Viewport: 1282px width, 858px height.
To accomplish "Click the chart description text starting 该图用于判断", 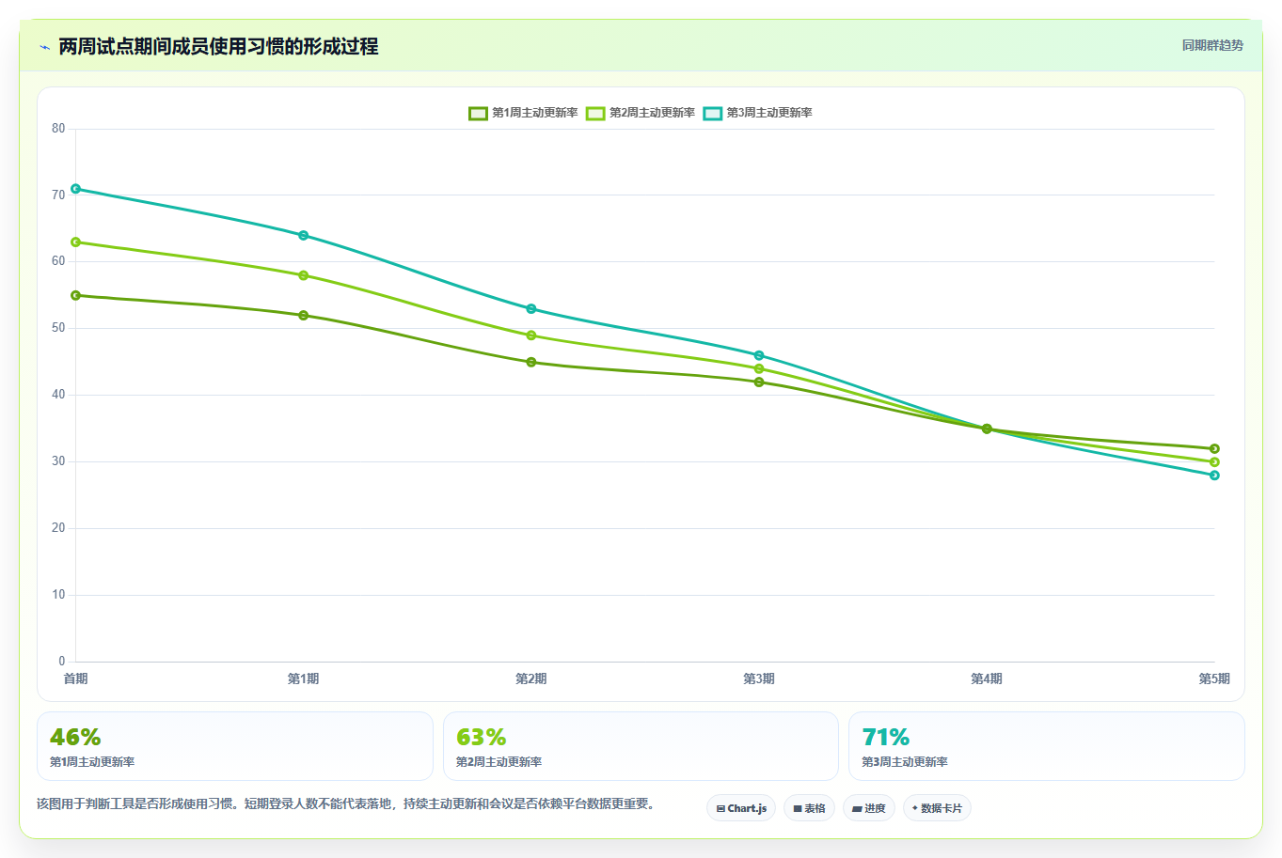I will tap(345, 803).
